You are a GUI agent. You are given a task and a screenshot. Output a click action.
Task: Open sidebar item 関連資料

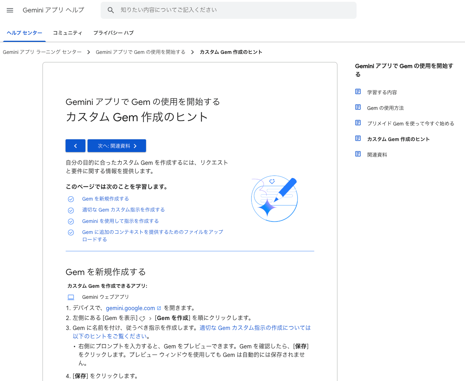377,155
